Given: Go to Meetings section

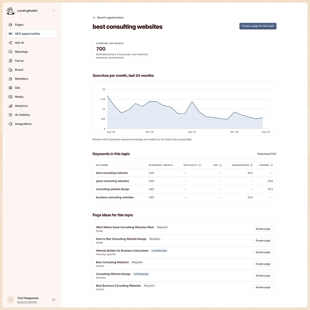Looking at the screenshot, I should (32, 52).
